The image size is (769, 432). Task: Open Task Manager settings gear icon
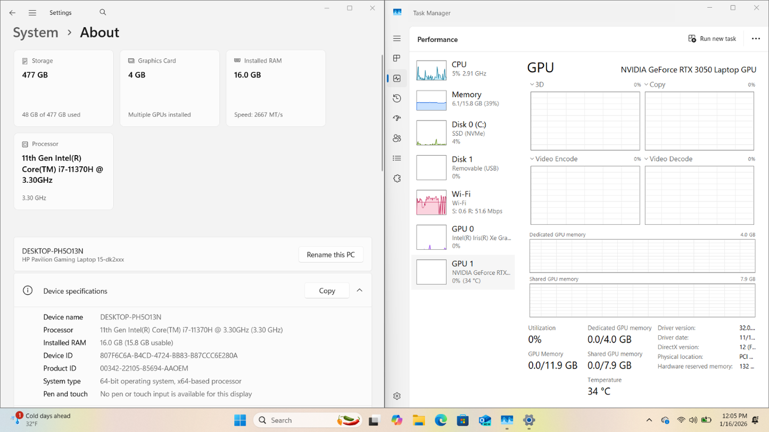(397, 396)
